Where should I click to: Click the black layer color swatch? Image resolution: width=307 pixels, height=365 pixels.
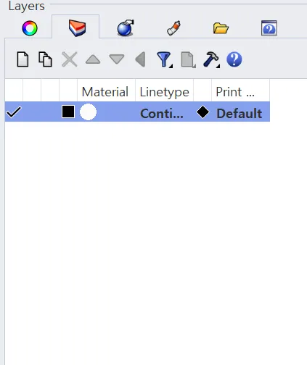(x=68, y=112)
